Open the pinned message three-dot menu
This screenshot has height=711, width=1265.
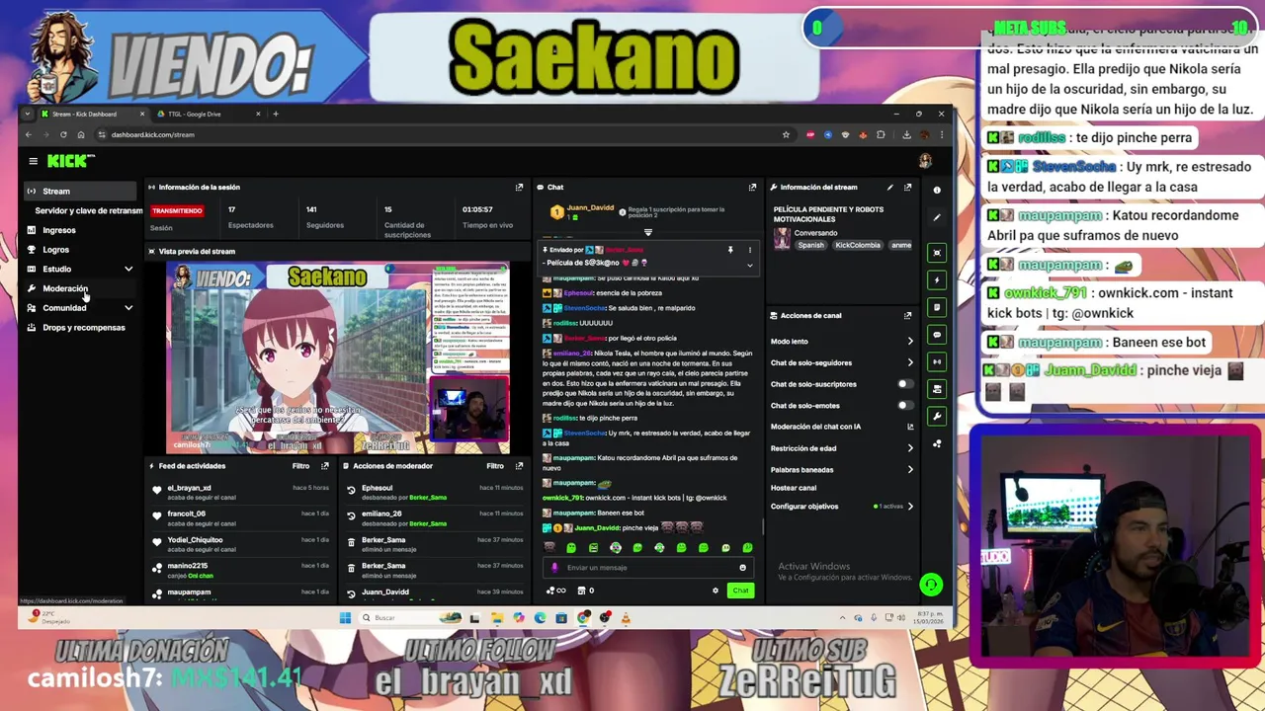click(x=749, y=250)
